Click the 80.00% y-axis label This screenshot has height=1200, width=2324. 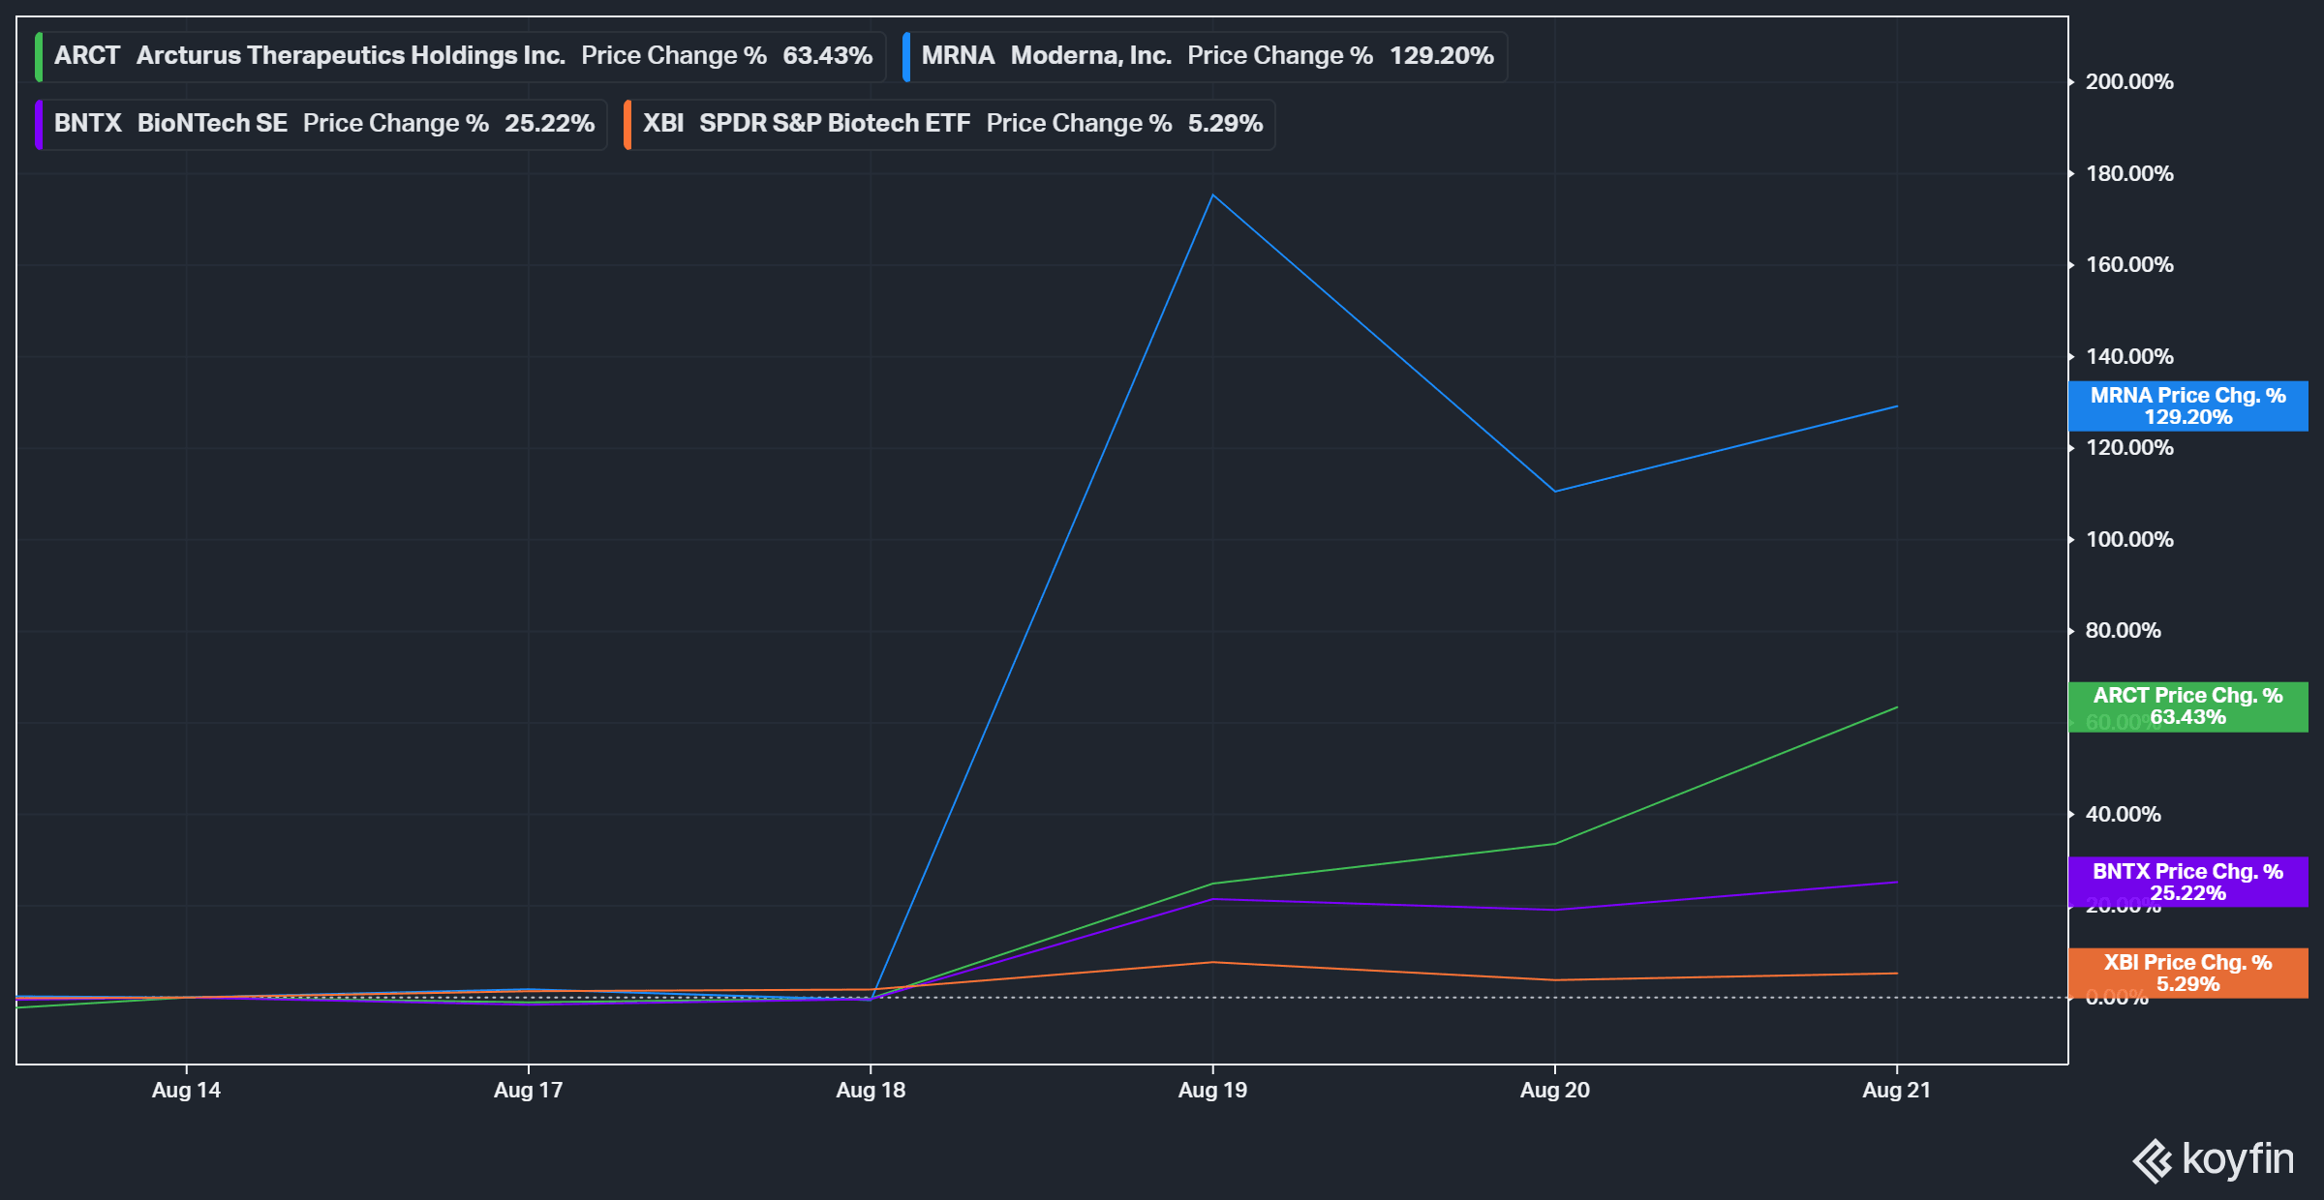coord(2123,631)
